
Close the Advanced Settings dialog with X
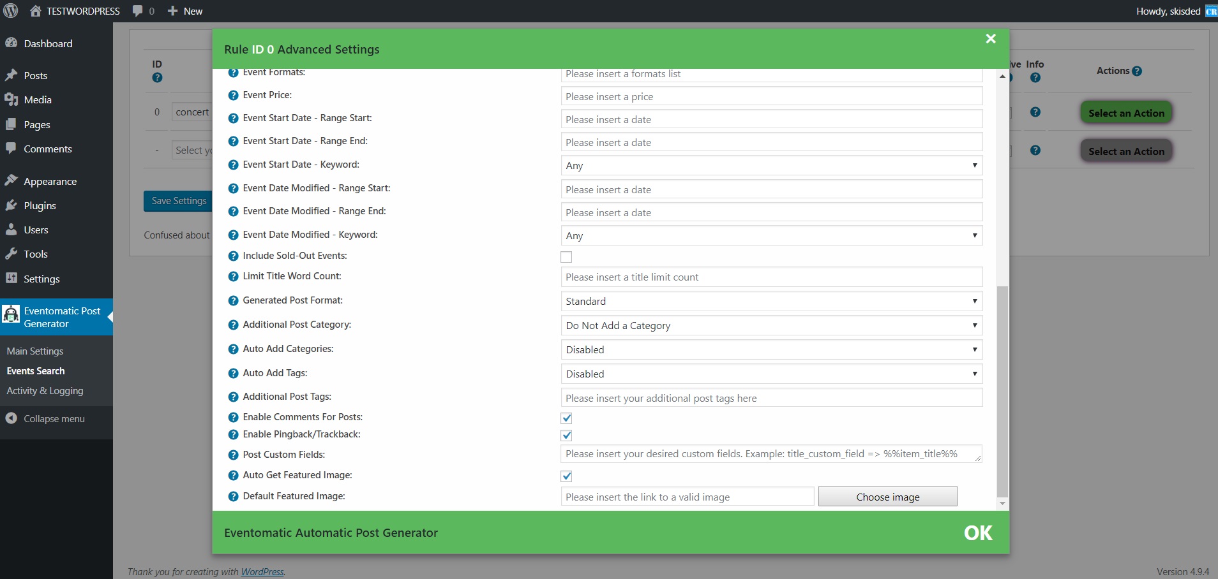991,39
